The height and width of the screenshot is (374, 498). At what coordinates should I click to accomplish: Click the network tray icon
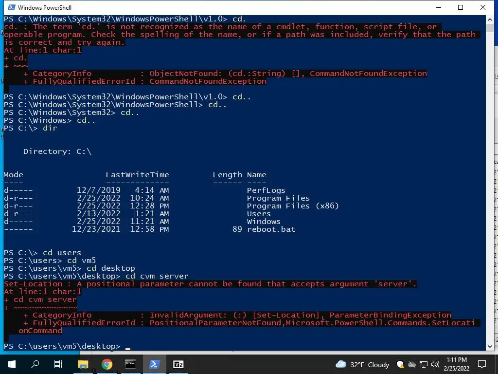click(424, 364)
